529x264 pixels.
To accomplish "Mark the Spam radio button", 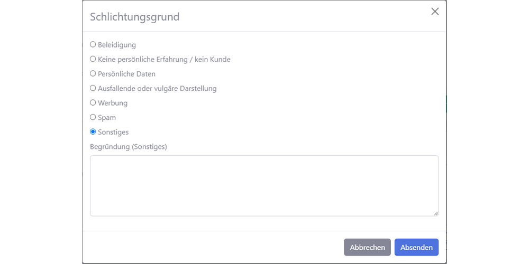I will tap(93, 117).
